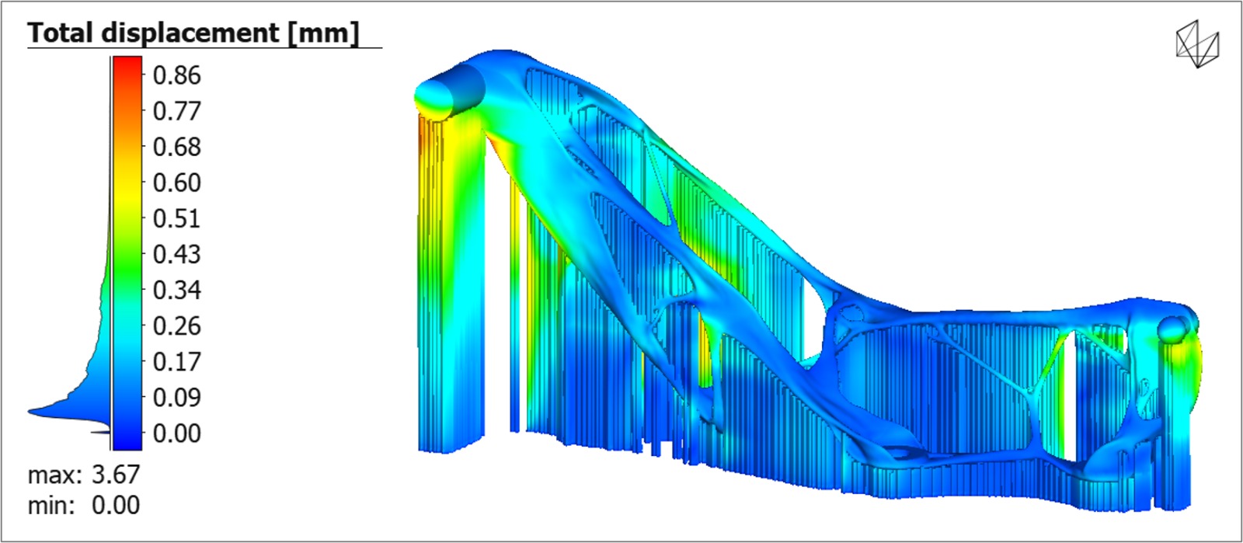This screenshot has height=543, width=1243.
Task: Select the 0.34 legend value label
Action: [x=176, y=290]
